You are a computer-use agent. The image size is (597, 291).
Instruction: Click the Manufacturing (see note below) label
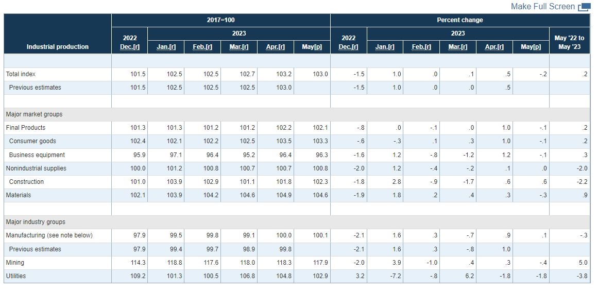[x=49, y=235]
